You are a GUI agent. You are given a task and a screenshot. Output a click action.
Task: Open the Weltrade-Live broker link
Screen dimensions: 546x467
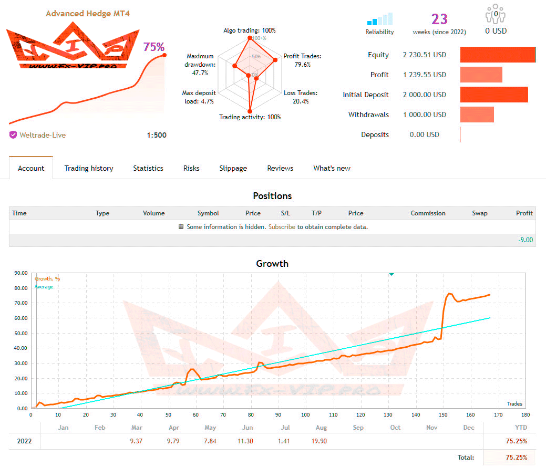[43, 135]
